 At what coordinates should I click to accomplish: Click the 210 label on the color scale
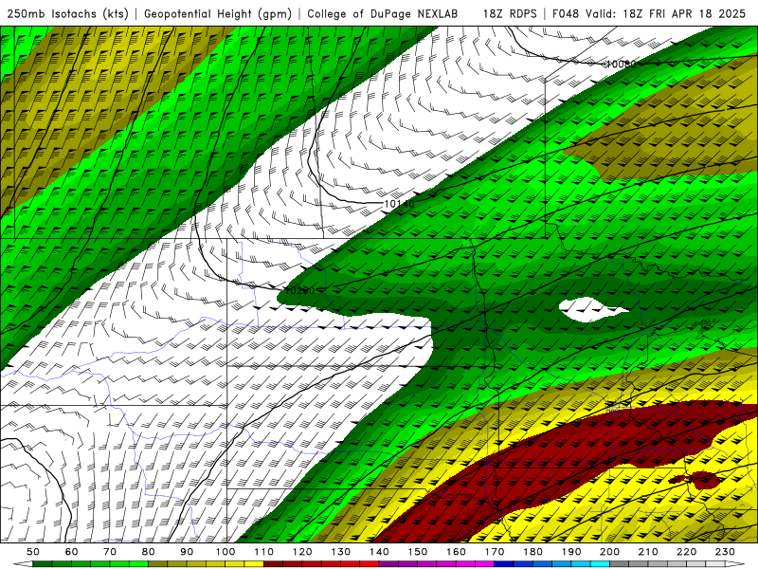(648, 552)
